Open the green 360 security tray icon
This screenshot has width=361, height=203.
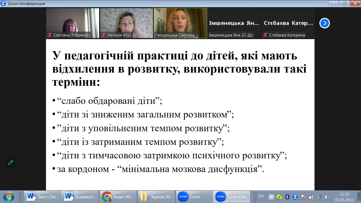click(279, 197)
